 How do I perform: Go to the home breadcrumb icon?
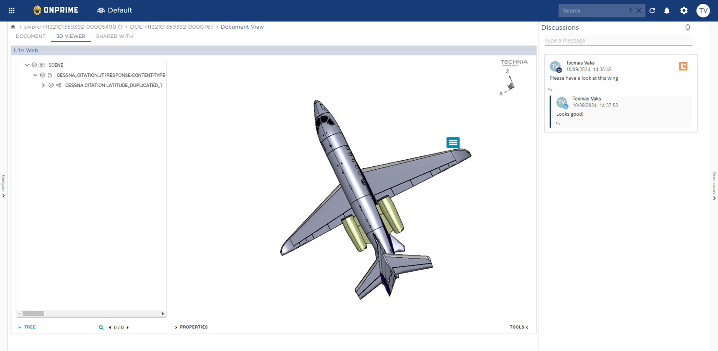(x=13, y=27)
